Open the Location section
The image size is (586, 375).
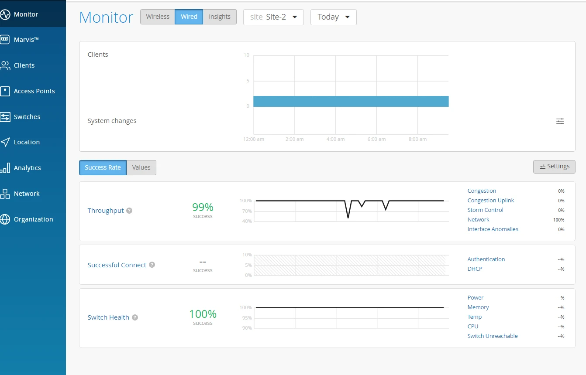point(27,142)
